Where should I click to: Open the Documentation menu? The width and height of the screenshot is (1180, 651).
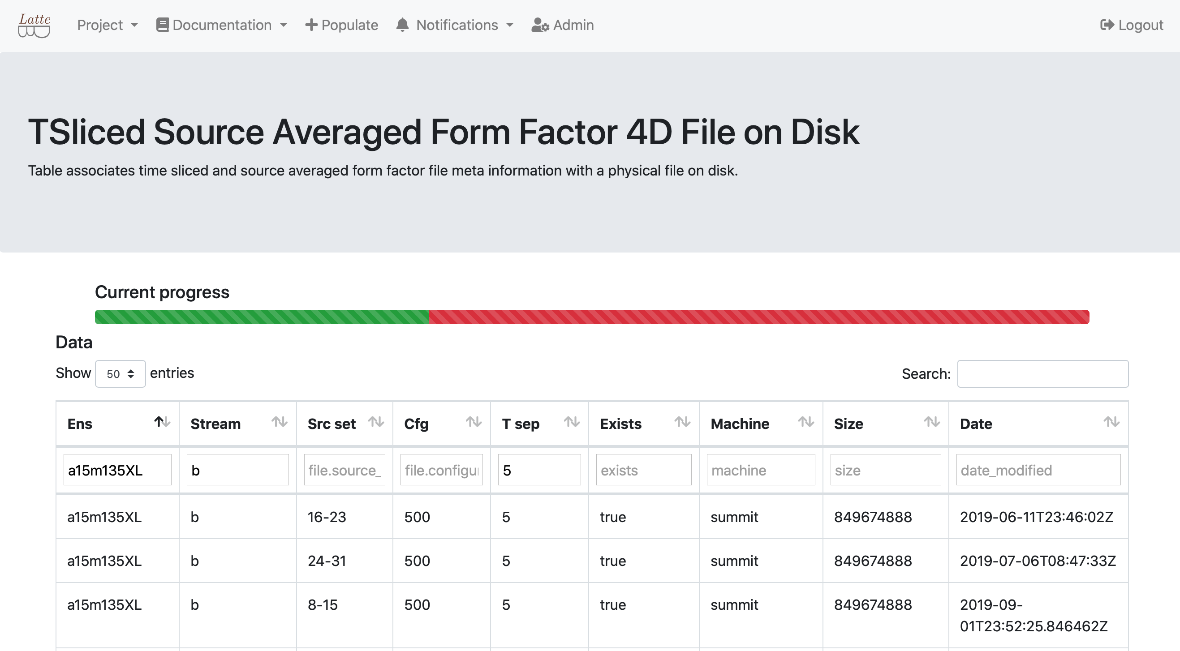[222, 25]
